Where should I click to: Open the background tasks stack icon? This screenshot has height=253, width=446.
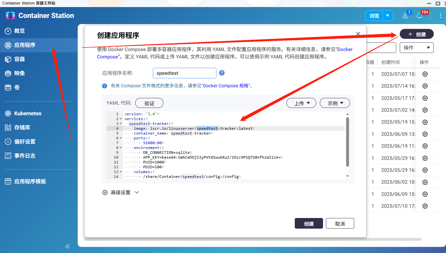pos(406,15)
